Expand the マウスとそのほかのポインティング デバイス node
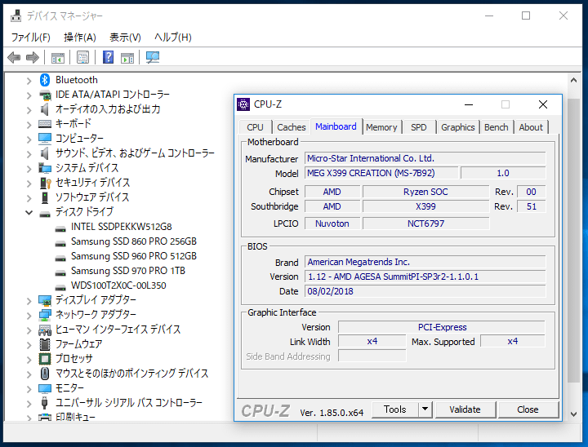The width and height of the screenshot is (588, 447). coord(29,374)
